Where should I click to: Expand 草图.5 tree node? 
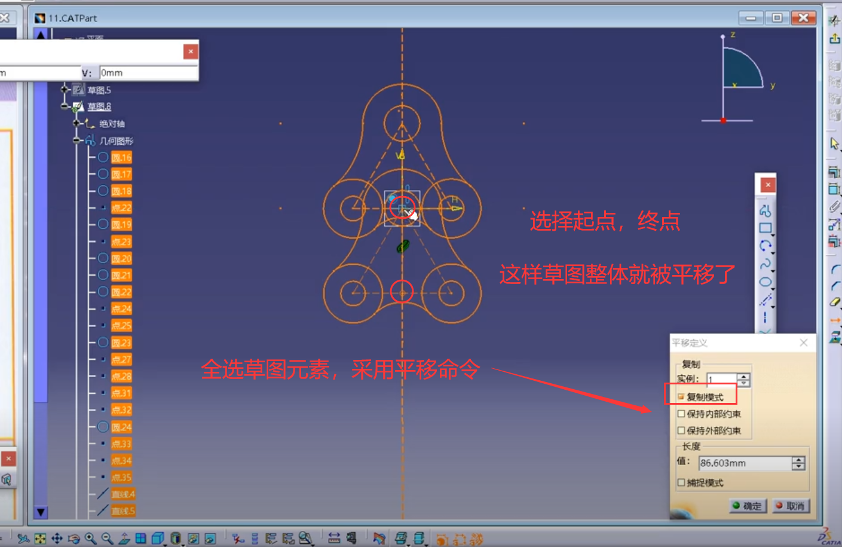(65, 90)
